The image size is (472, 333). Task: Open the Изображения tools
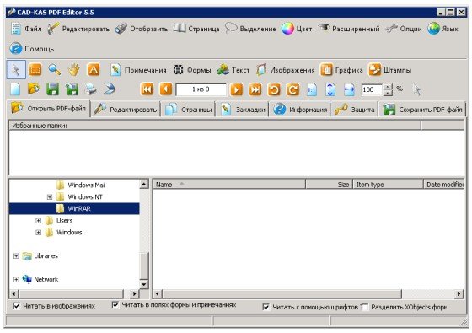coord(285,70)
